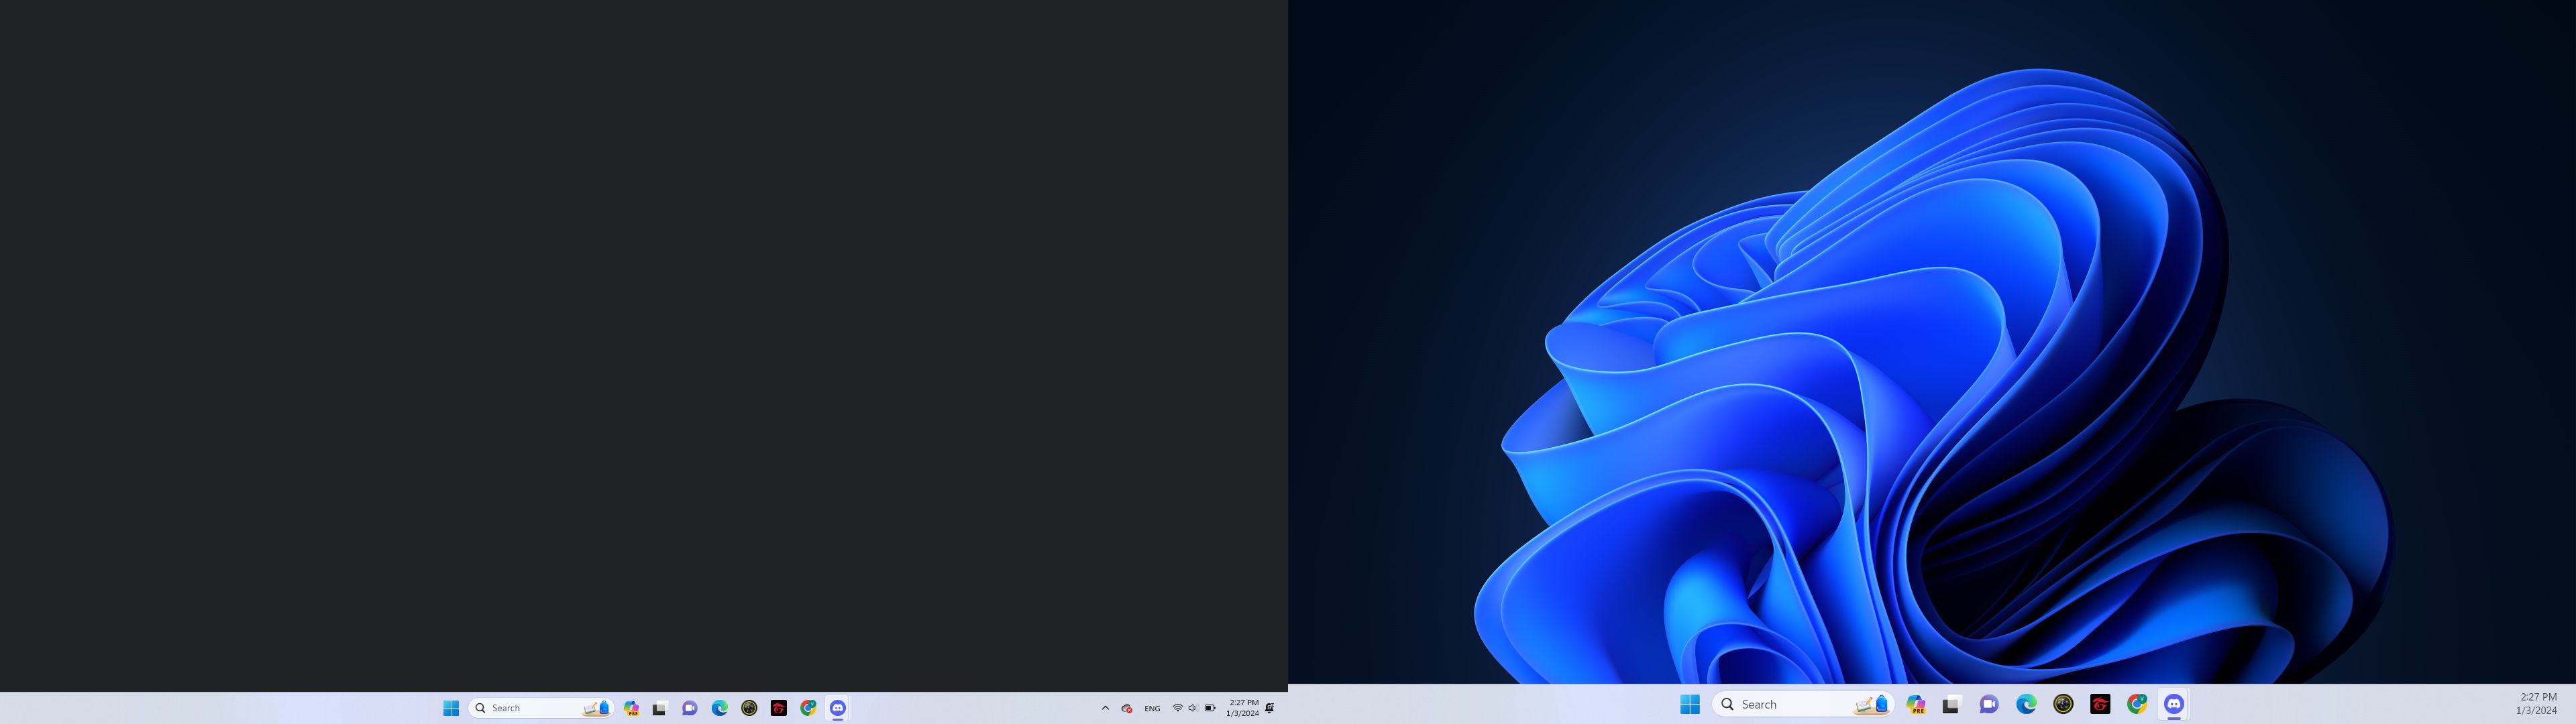Open clock on blue-wallpaper monitor's taskbar
Viewport: 2576px width, 724px height.
(2537, 704)
